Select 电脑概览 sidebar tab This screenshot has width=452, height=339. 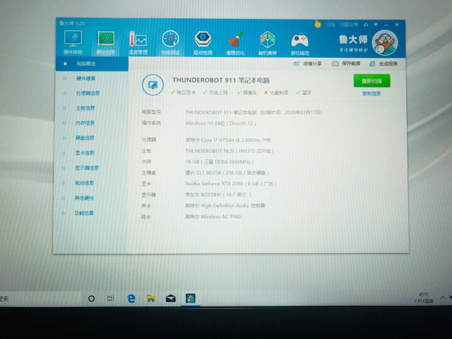click(x=92, y=63)
